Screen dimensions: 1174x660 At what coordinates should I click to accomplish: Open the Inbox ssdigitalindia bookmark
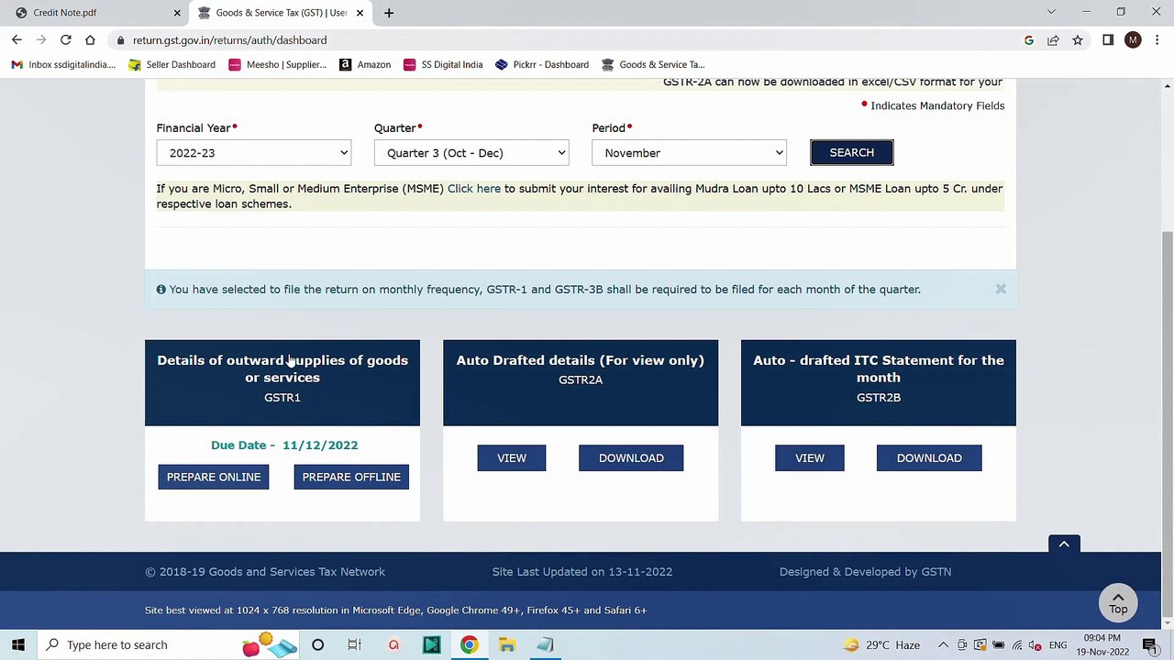click(63, 64)
